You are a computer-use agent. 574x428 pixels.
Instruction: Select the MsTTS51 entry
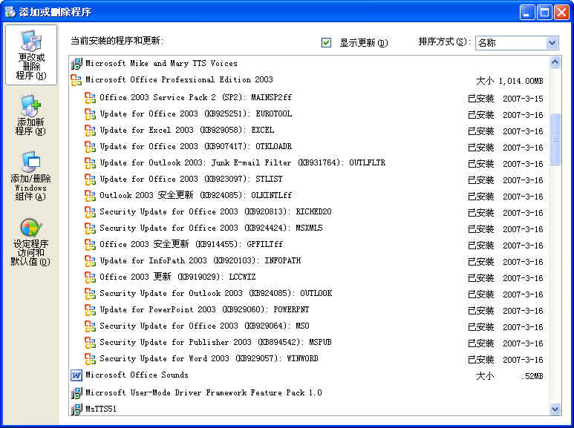[101, 409]
